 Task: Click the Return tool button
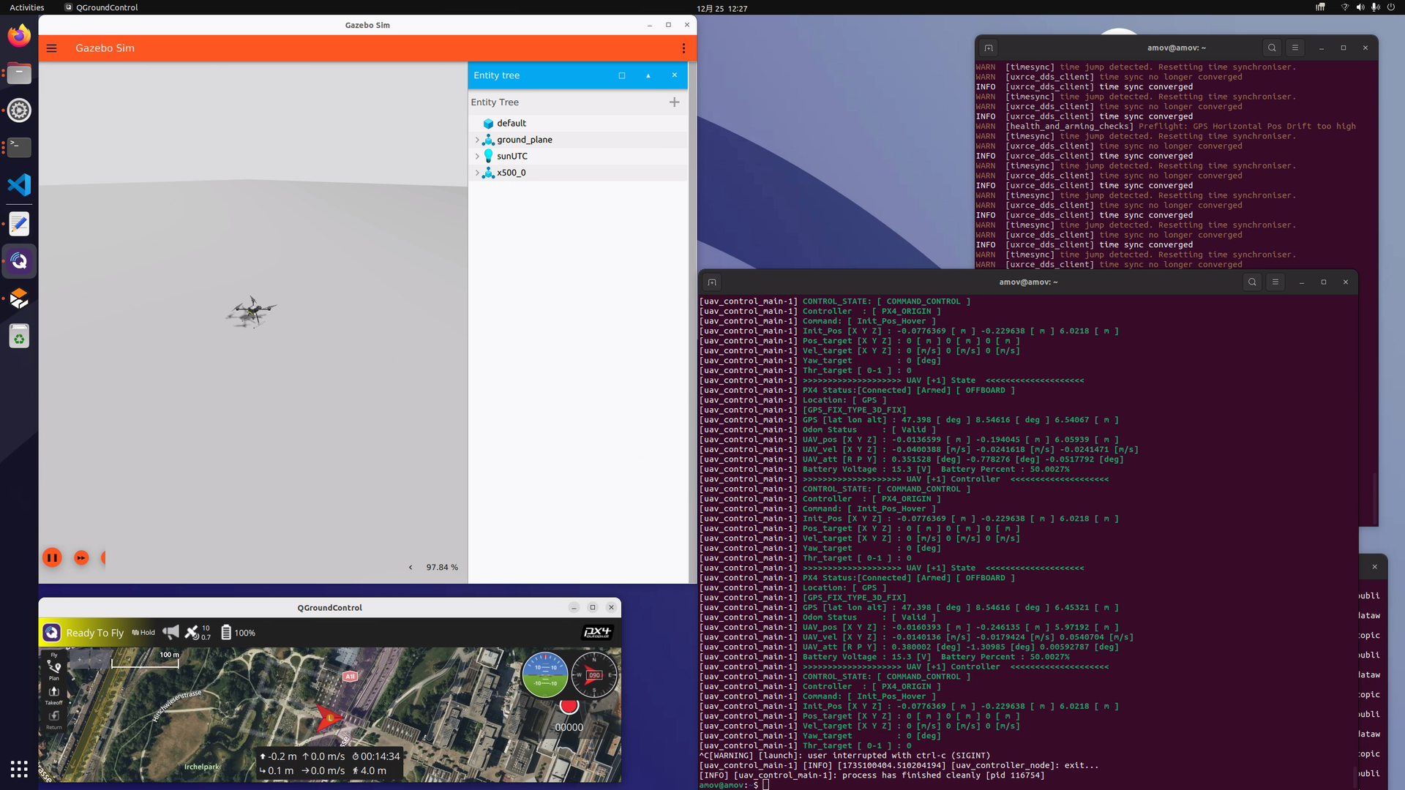pos(54,720)
